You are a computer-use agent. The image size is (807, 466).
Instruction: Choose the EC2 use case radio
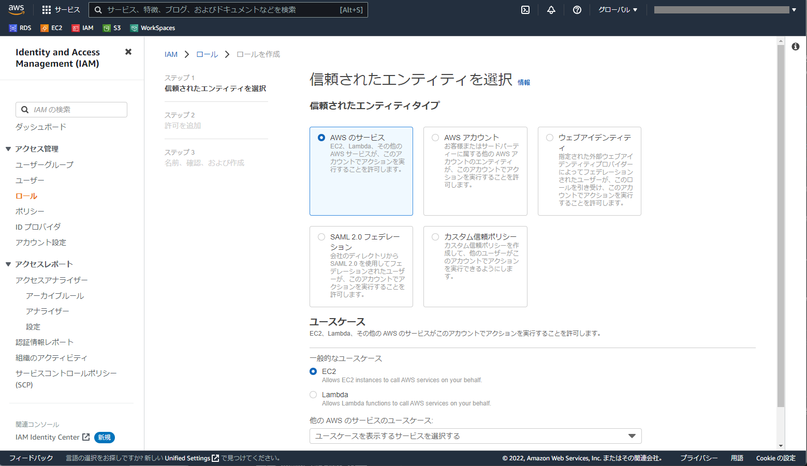point(313,371)
